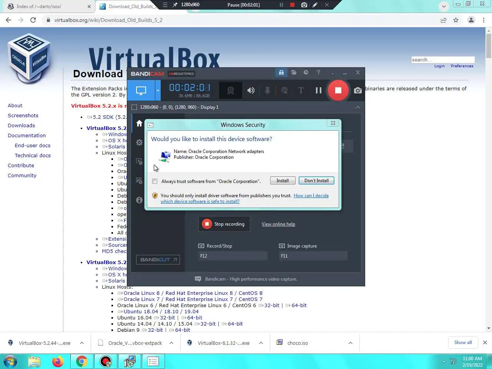Image resolution: width=492 pixels, height=369 pixels.
Task: Open Windows Start button
Action: [x=10, y=361]
